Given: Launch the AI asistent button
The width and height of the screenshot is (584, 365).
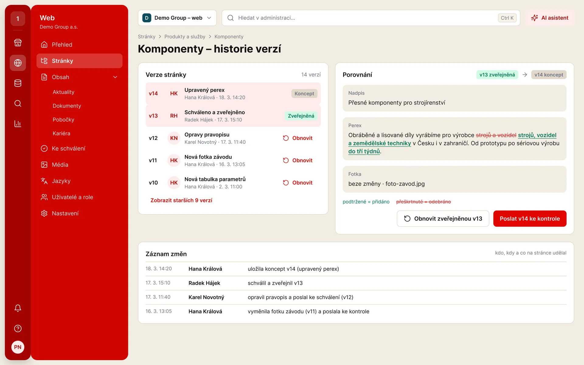Looking at the screenshot, I should pos(550,18).
